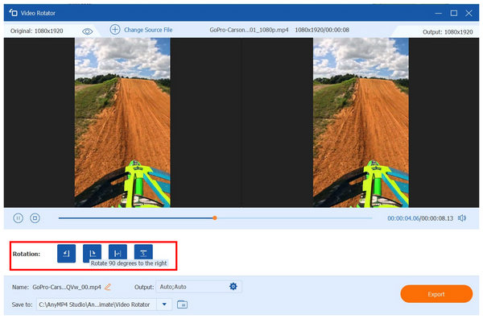Click the output file name GoPro-Cars...QVw_00.mp4

(x=67, y=287)
